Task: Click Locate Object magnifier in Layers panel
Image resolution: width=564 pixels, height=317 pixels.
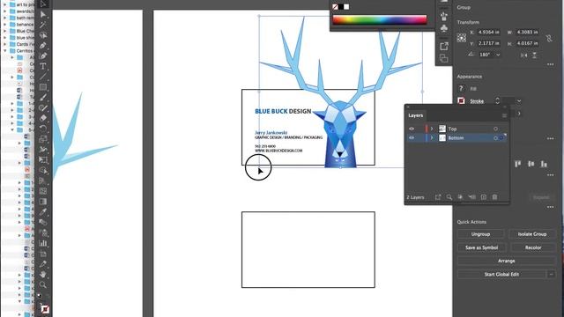Action: pos(449,197)
